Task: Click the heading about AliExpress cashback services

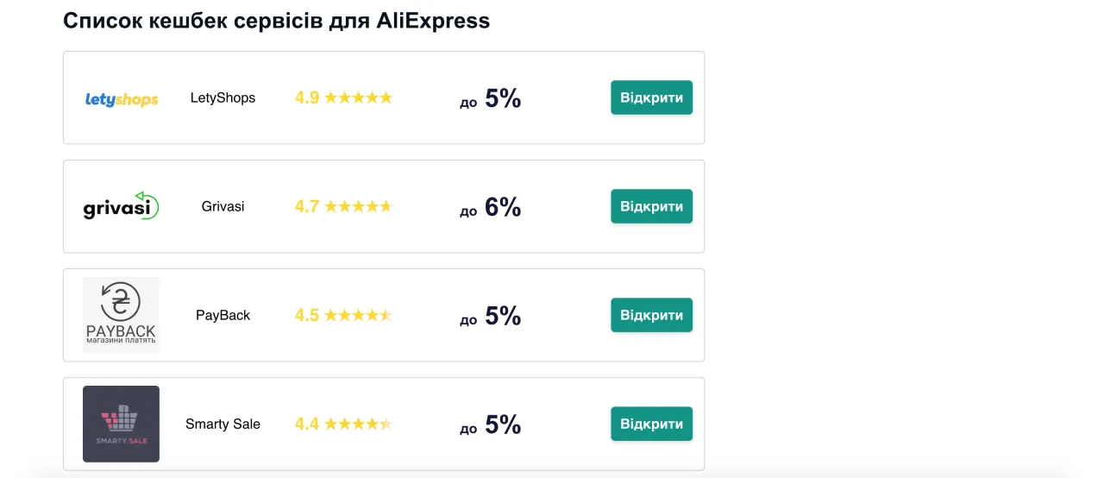Action: [276, 21]
